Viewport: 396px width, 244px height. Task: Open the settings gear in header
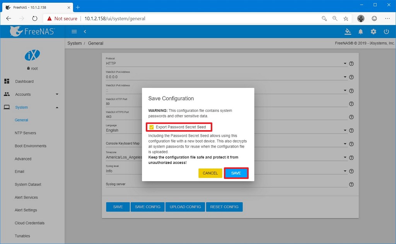[373, 32]
